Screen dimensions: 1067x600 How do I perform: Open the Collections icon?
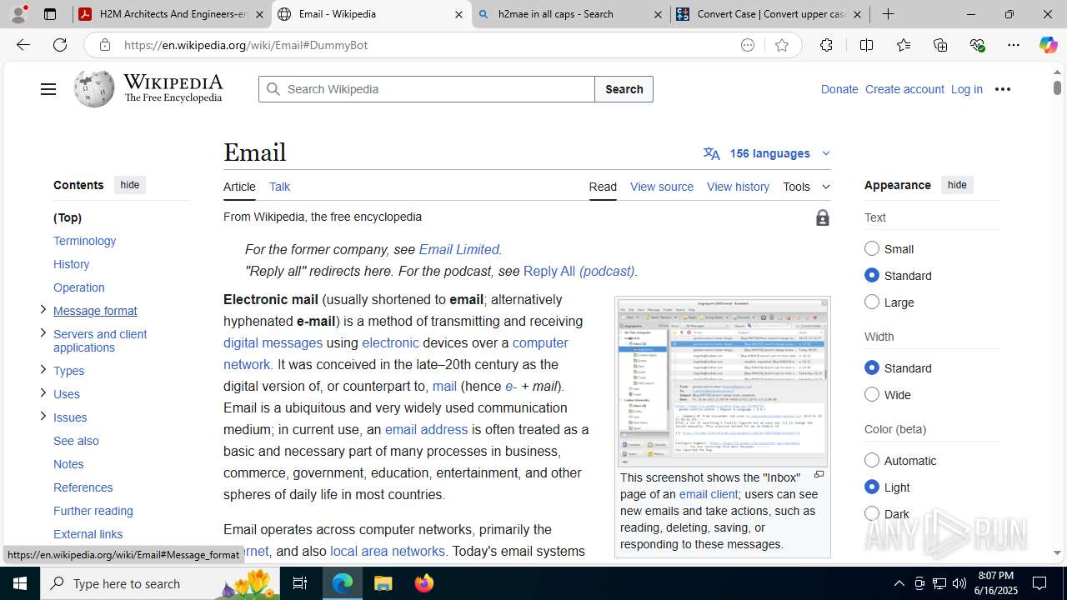940,45
